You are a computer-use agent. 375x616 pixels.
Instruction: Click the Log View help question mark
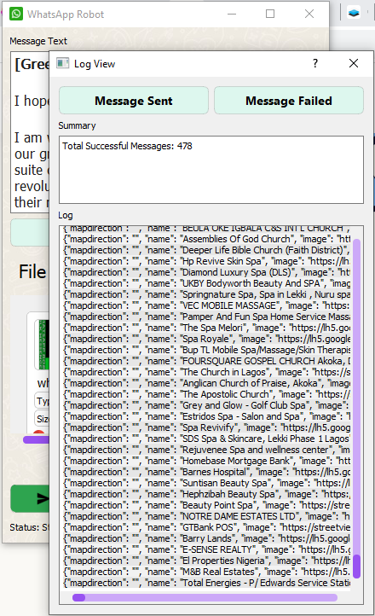pos(315,63)
